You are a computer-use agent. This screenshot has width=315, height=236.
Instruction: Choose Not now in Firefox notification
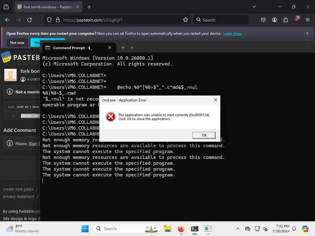(17, 42)
